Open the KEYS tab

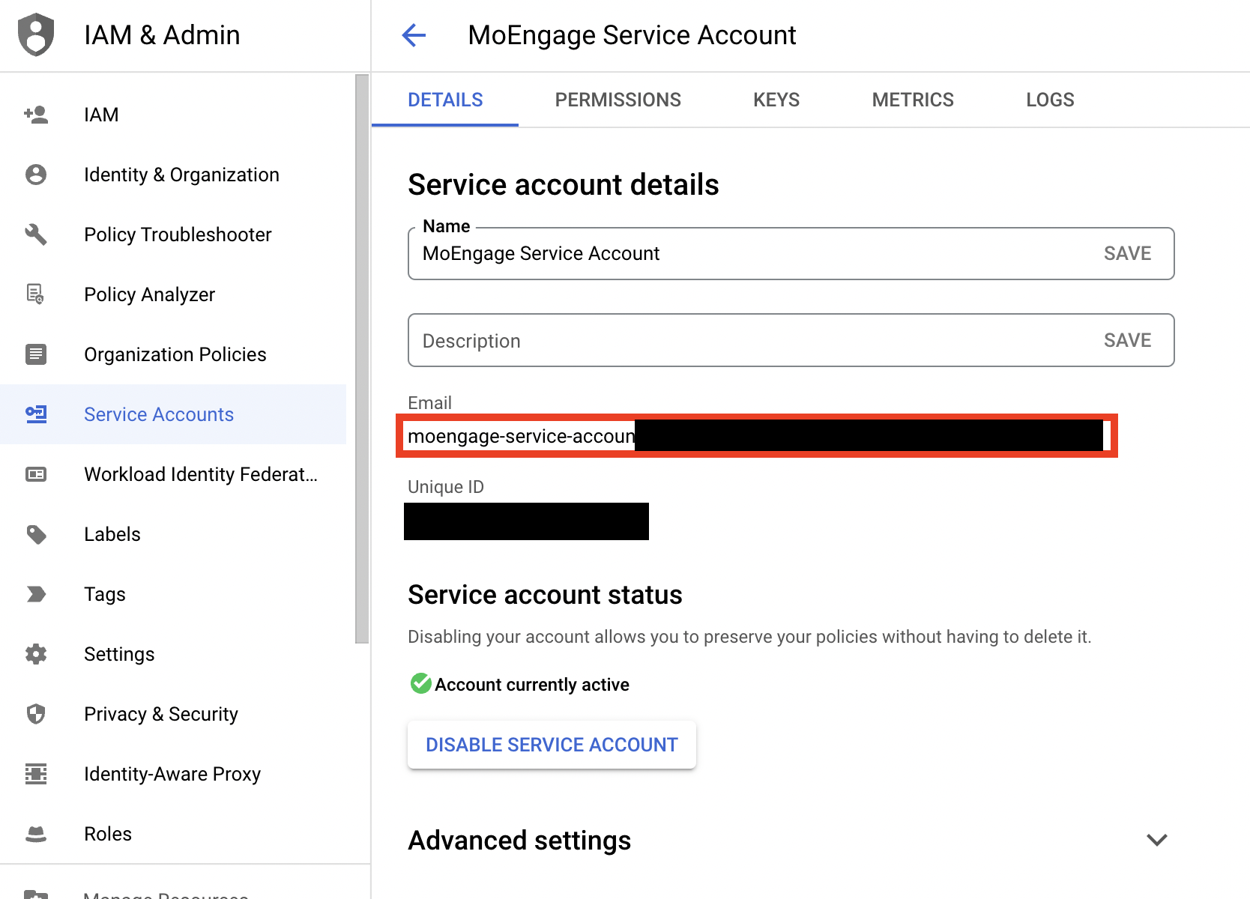[x=776, y=100]
